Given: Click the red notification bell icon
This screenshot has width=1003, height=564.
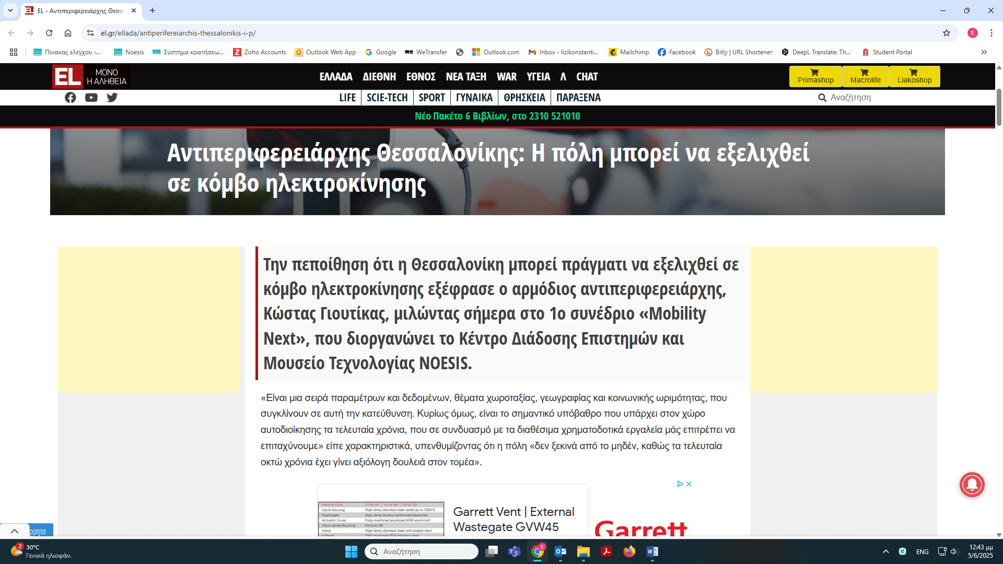Looking at the screenshot, I should [x=972, y=485].
